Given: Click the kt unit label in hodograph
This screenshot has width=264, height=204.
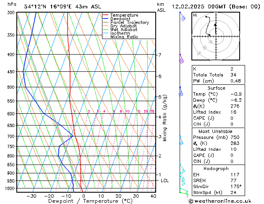Looking at the screenshot, I should click(195, 15).
